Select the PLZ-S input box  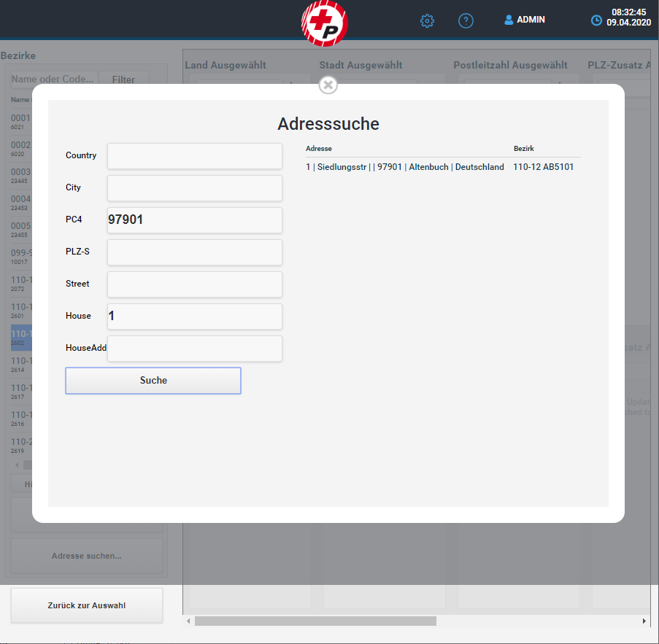point(194,252)
